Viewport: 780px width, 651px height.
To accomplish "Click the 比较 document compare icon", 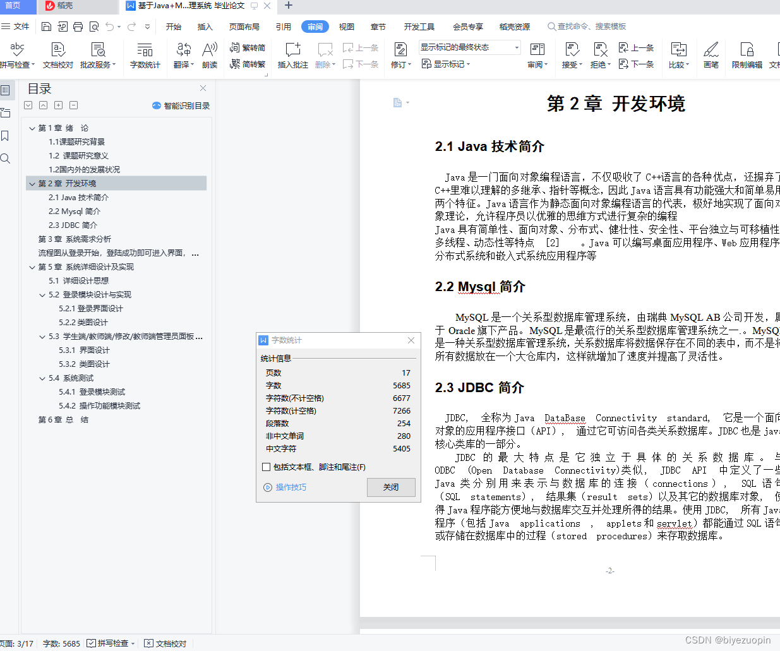I will (x=678, y=55).
